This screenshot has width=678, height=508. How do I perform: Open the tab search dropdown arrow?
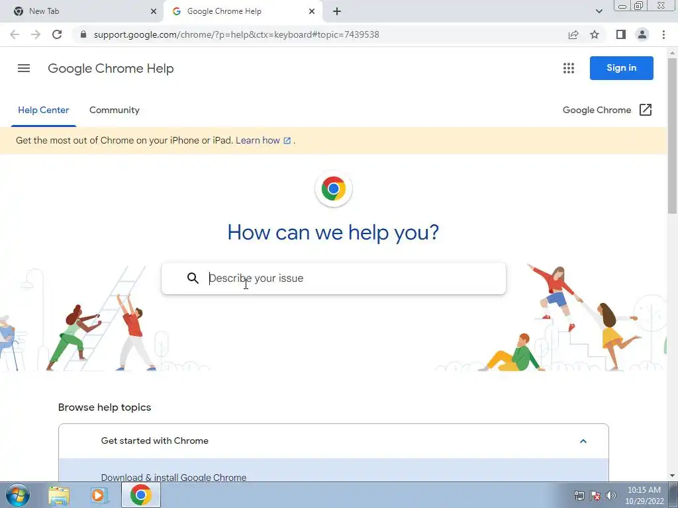[599, 11]
